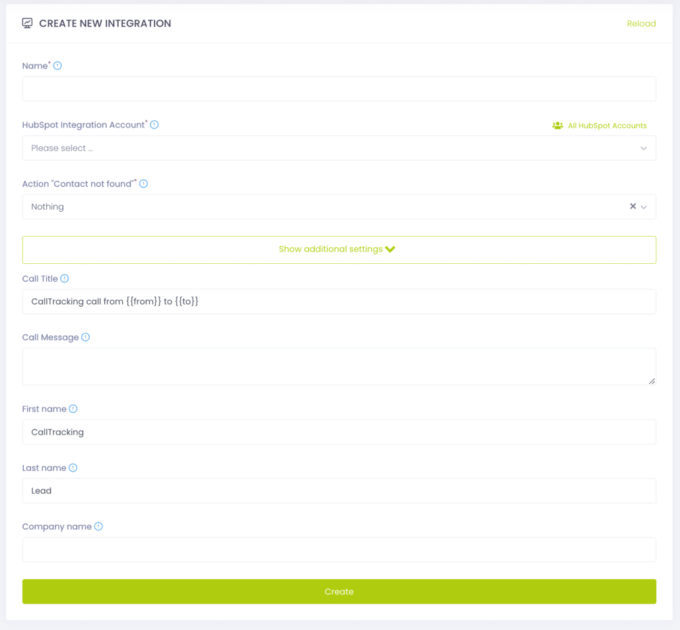Click the info icon beside Call Title
Screen dimensions: 680x630
pos(65,278)
